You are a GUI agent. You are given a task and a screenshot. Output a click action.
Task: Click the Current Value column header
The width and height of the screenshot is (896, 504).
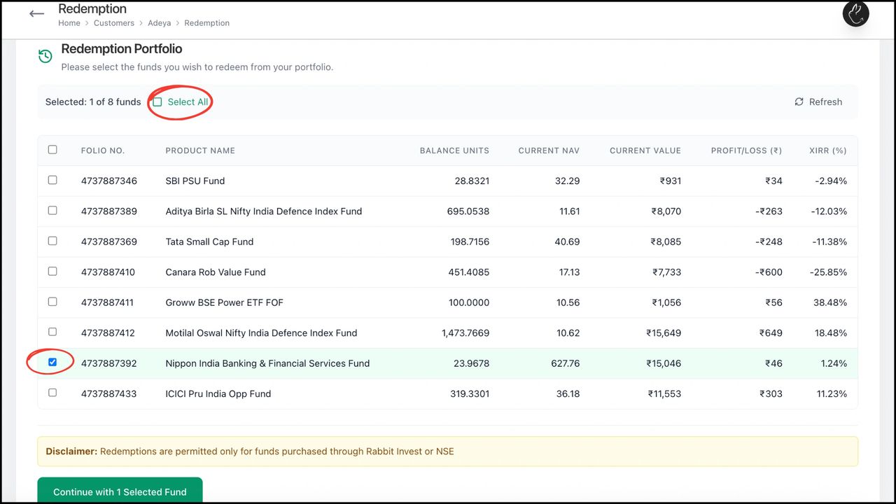[645, 150]
